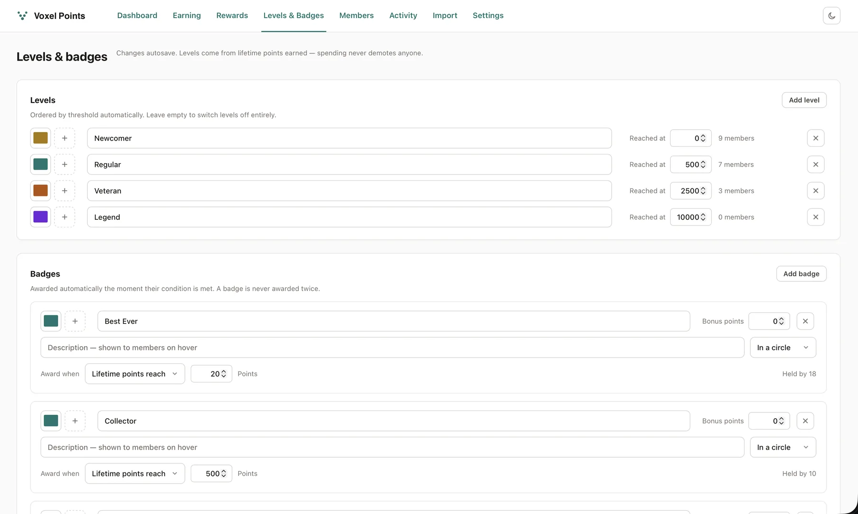Image resolution: width=858 pixels, height=514 pixels.
Task: Open Collector award condition dropdown
Action: (135, 473)
